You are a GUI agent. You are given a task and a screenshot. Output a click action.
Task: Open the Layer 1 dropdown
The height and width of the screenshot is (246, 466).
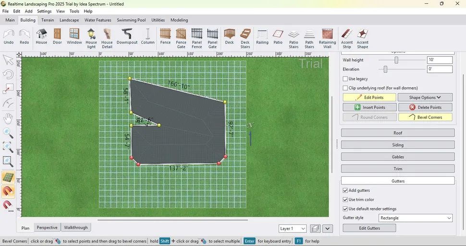pos(293,229)
